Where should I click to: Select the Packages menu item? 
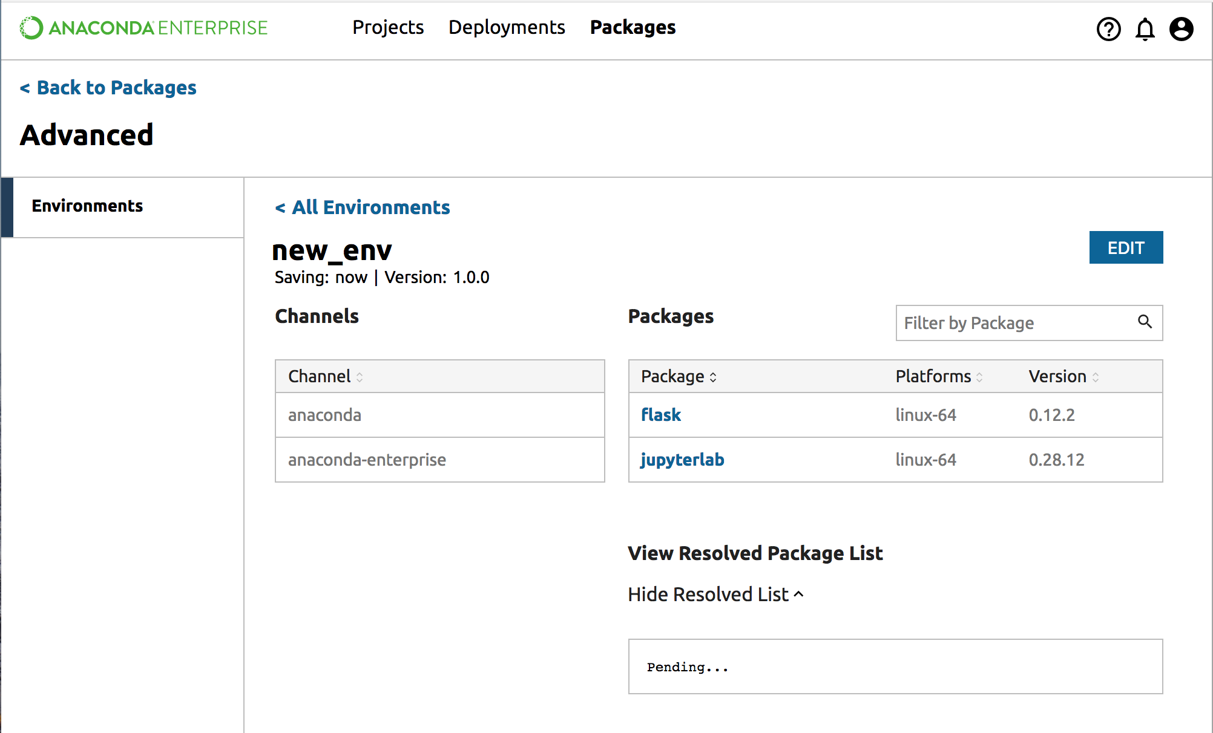[x=633, y=28]
